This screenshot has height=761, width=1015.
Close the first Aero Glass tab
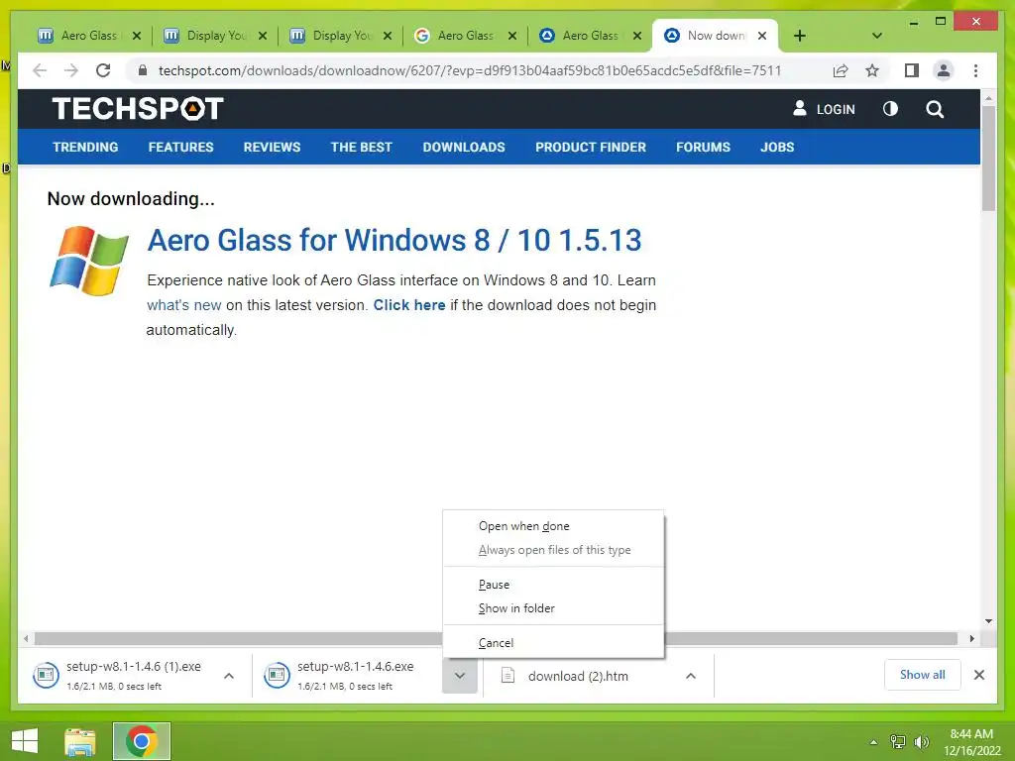point(137,36)
